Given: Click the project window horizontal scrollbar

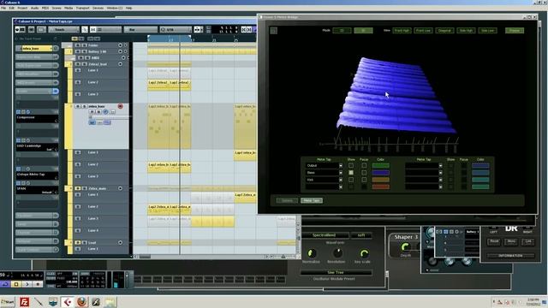Looking at the screenshot, I should click(202, 257).
